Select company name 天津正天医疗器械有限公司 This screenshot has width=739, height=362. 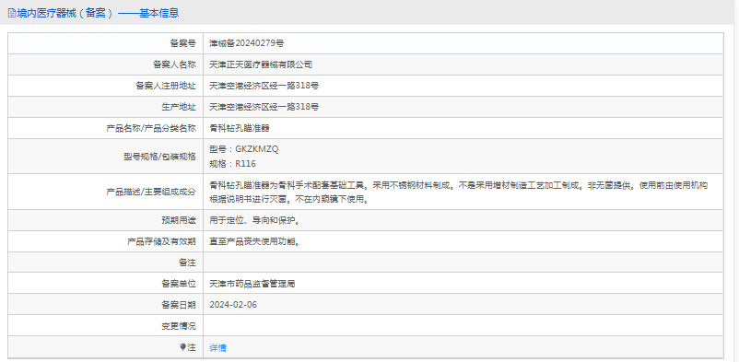click(261, 64)
